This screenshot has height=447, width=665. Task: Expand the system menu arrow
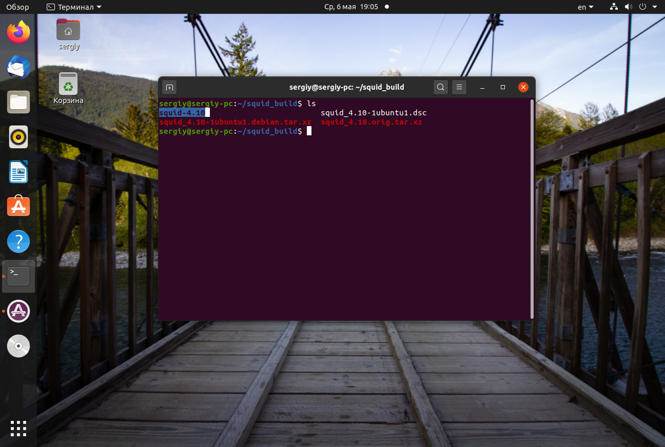655,7
